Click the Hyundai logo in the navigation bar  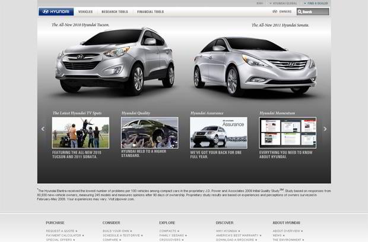pos(56,11)
